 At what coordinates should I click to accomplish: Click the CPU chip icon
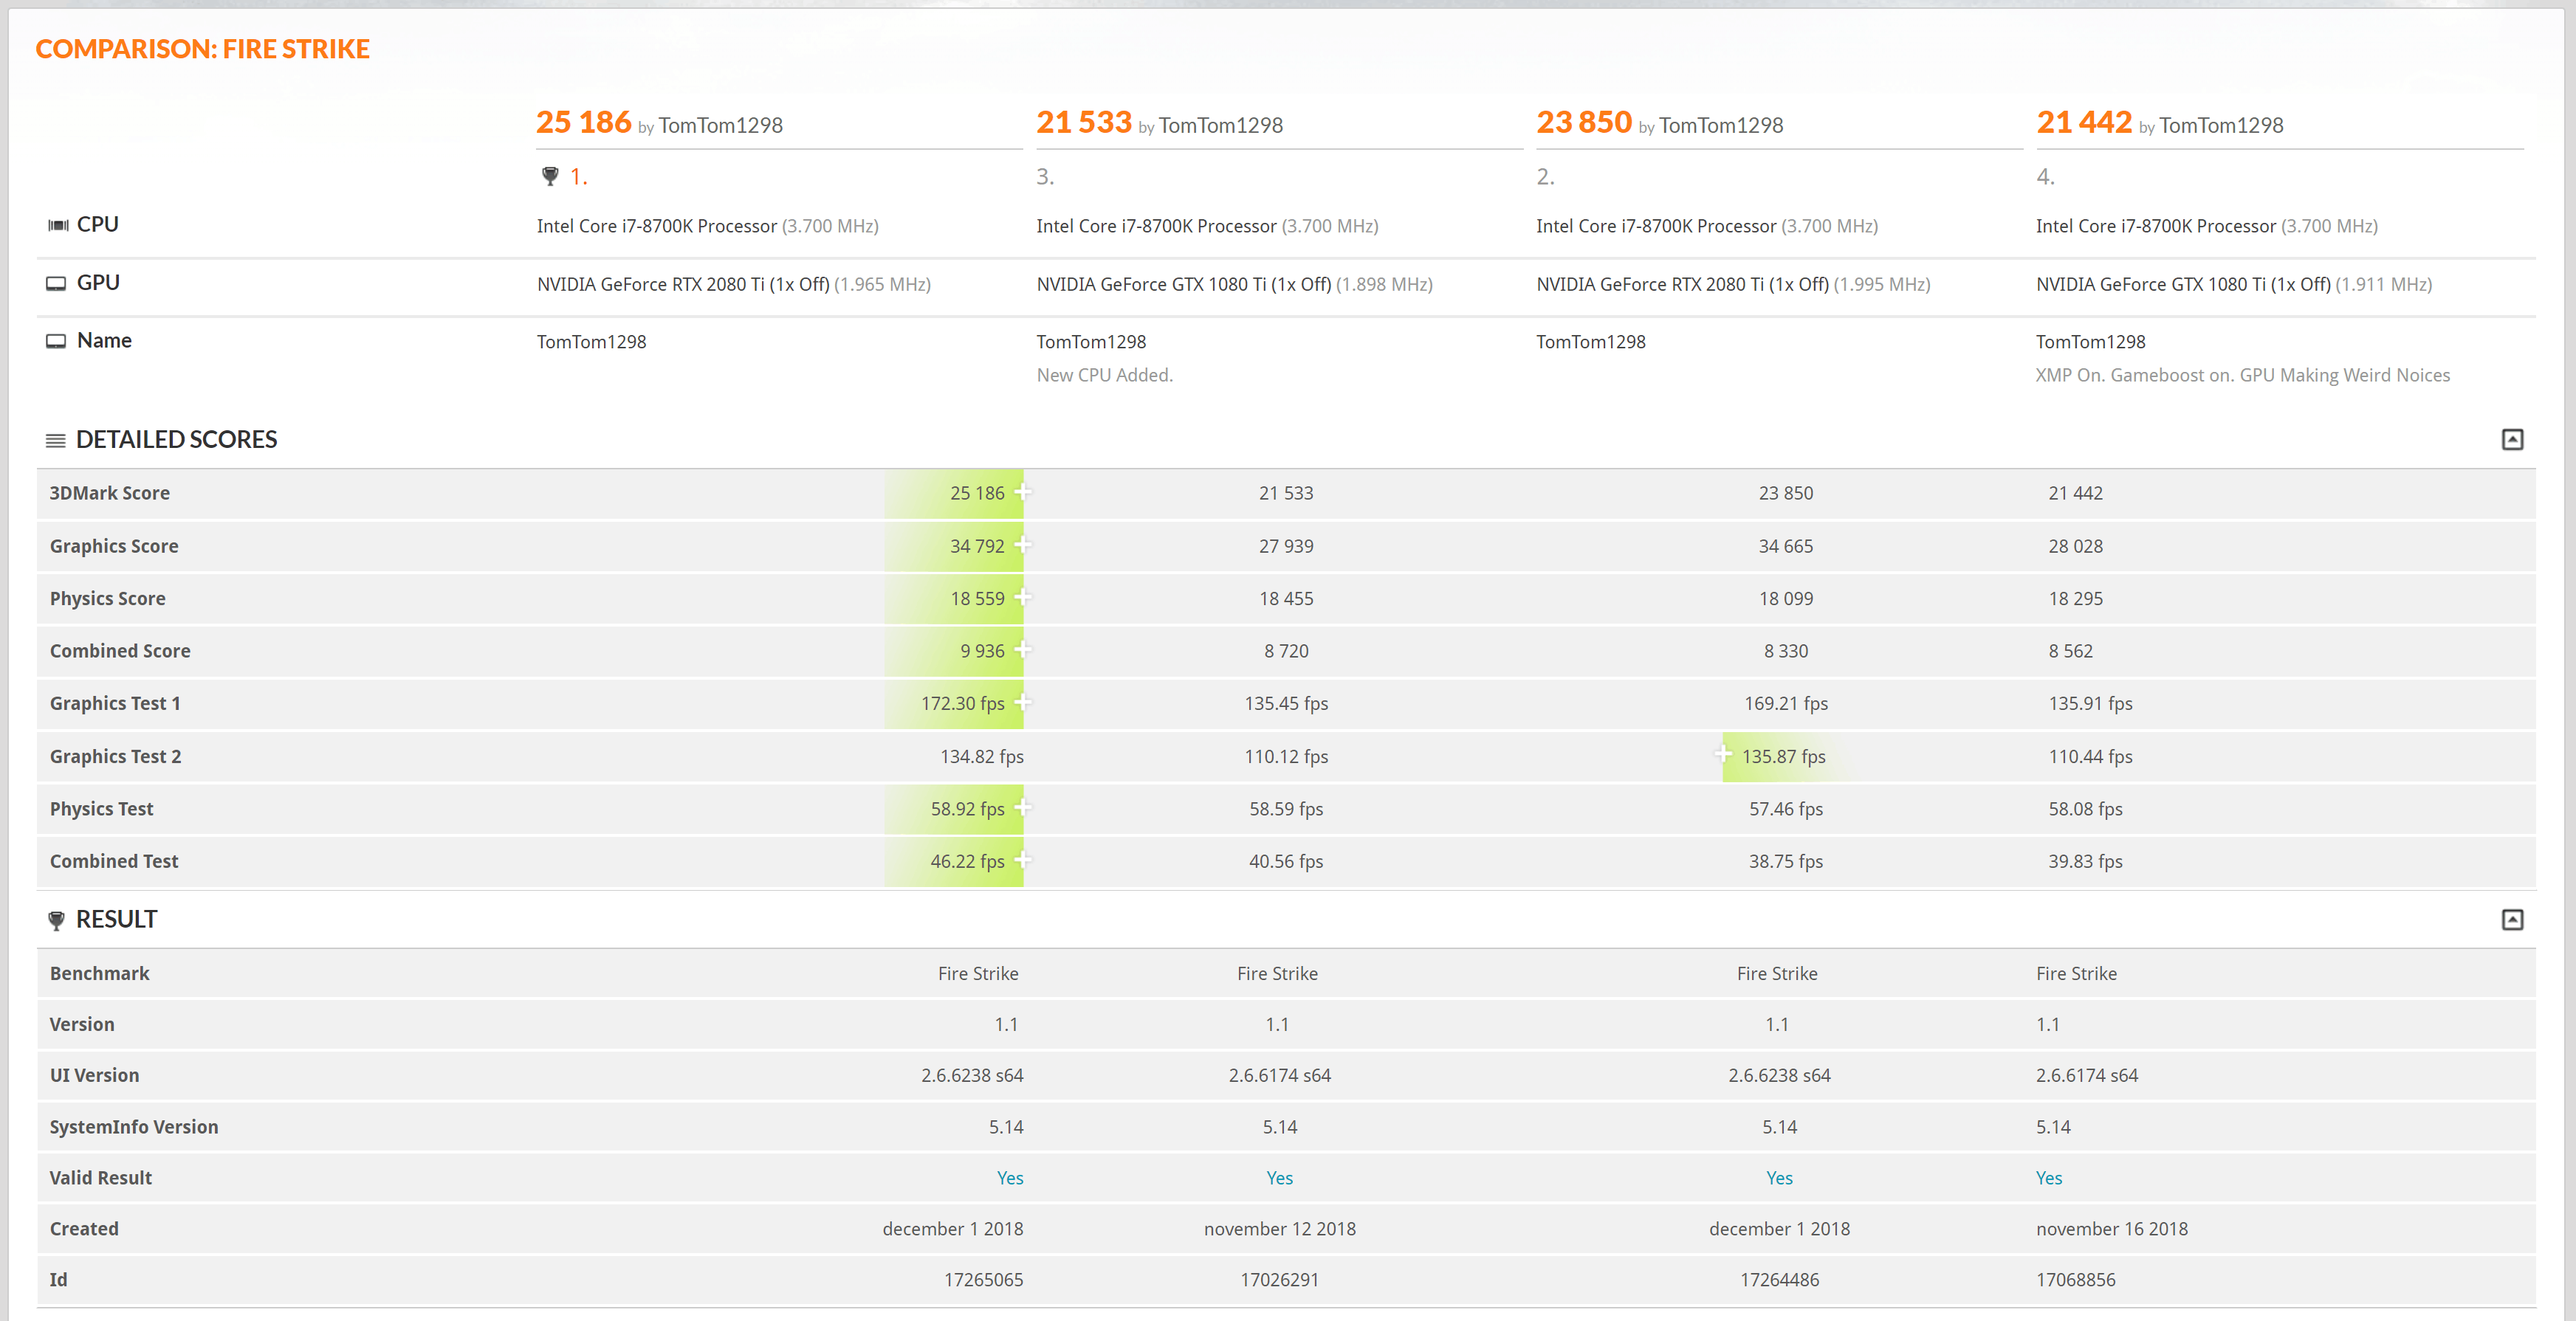[x=58, y=225]
